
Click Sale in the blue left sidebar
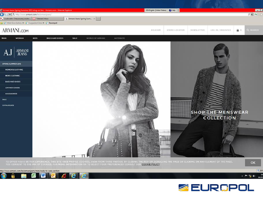[x=4, y=100]
